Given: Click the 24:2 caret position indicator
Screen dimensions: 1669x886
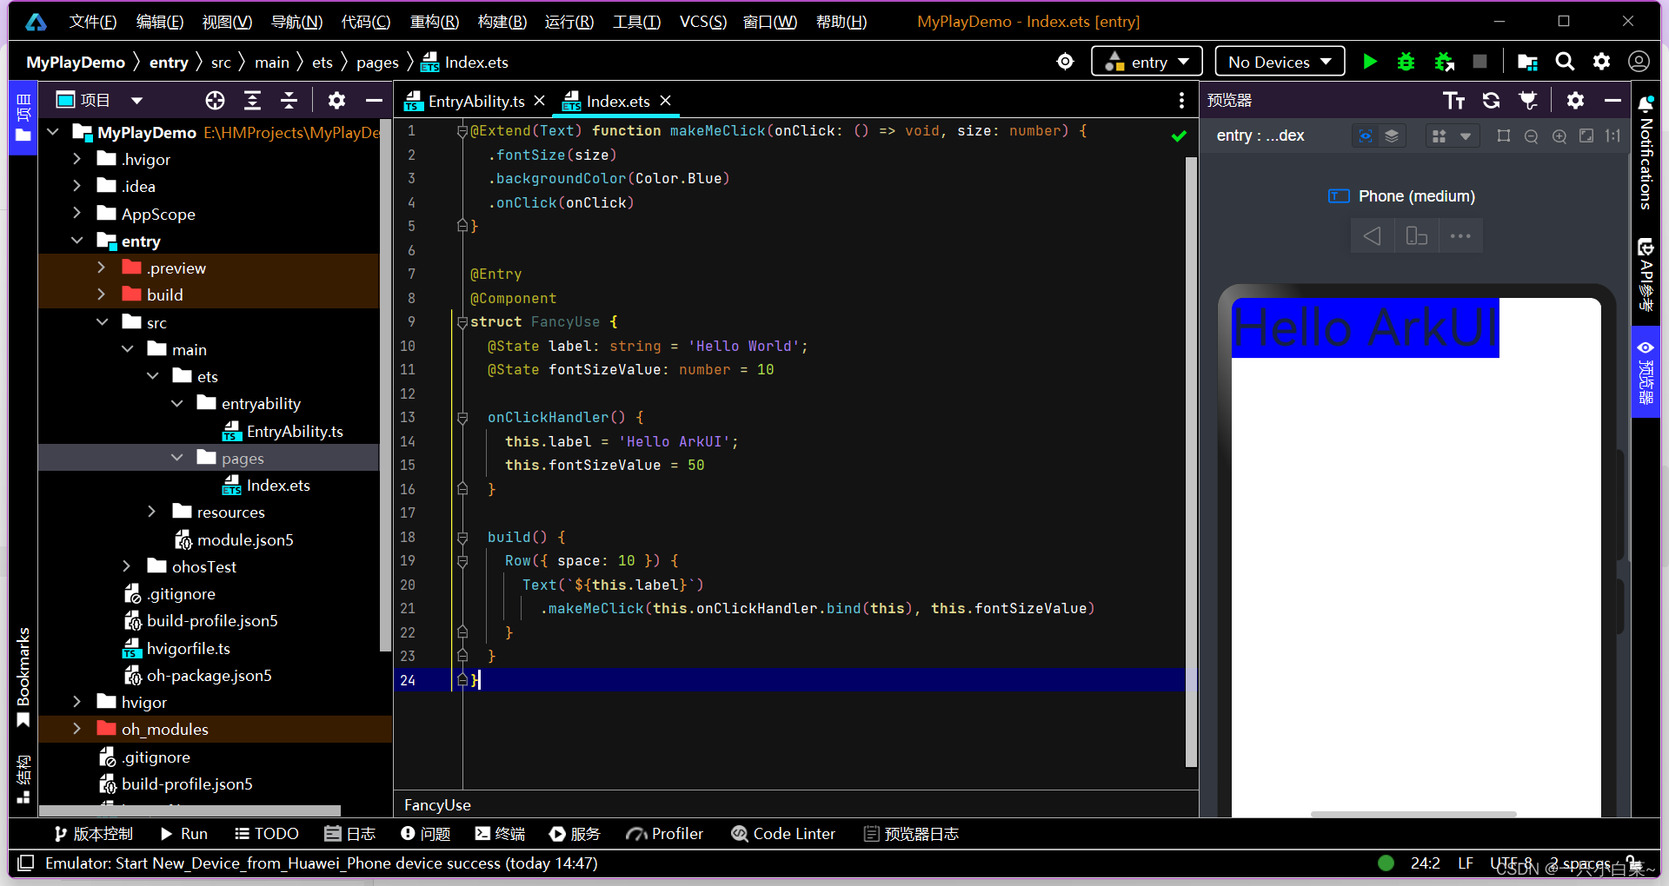Looking at the screenshot, I should click(x=1425, y=863).
